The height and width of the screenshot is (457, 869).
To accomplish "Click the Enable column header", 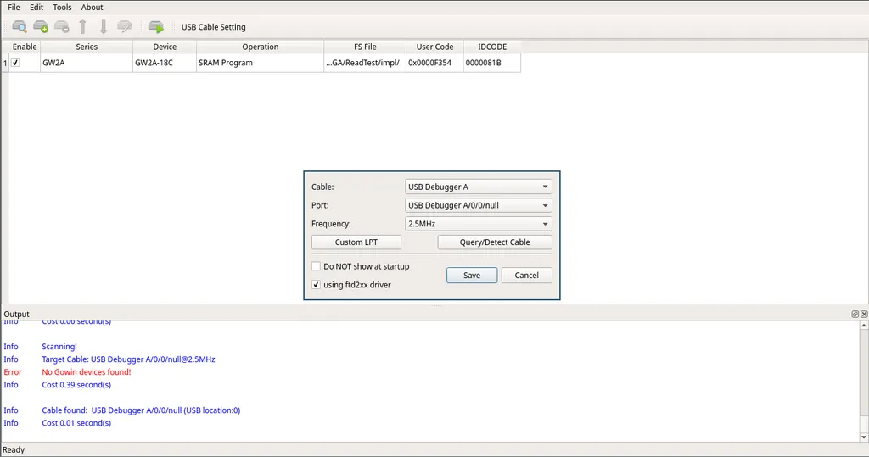I will click(x=25, y=47).
